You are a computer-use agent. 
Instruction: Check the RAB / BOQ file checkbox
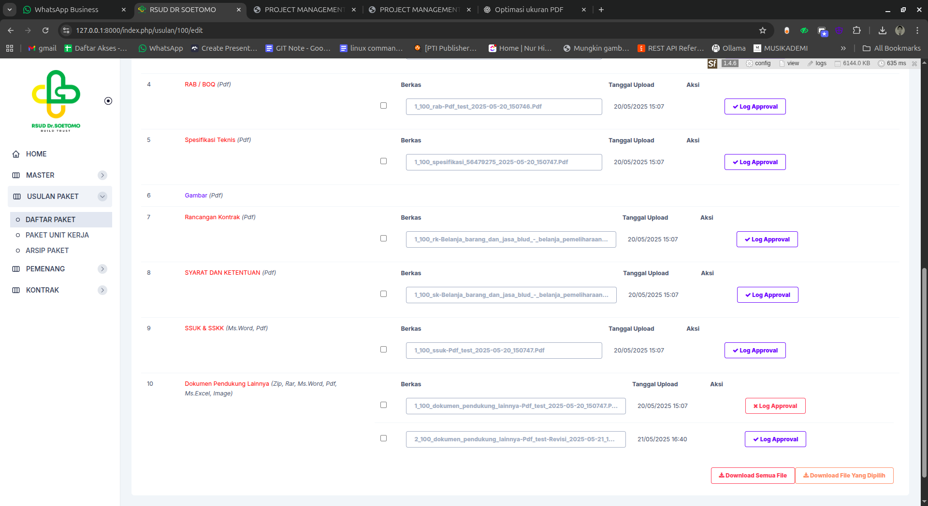383,106
